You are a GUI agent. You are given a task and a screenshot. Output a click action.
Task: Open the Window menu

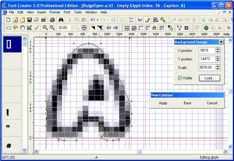(x=91, y=12)
